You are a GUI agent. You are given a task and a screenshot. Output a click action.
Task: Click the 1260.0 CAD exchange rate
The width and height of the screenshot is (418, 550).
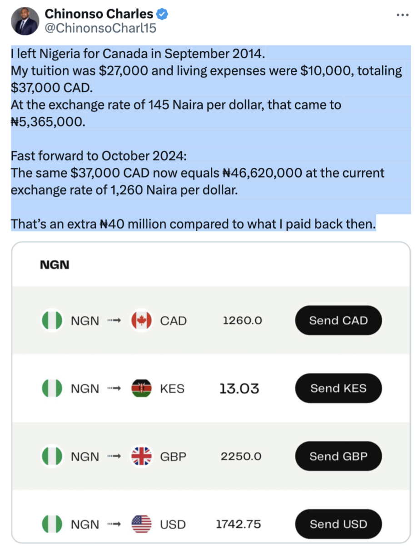242,320
